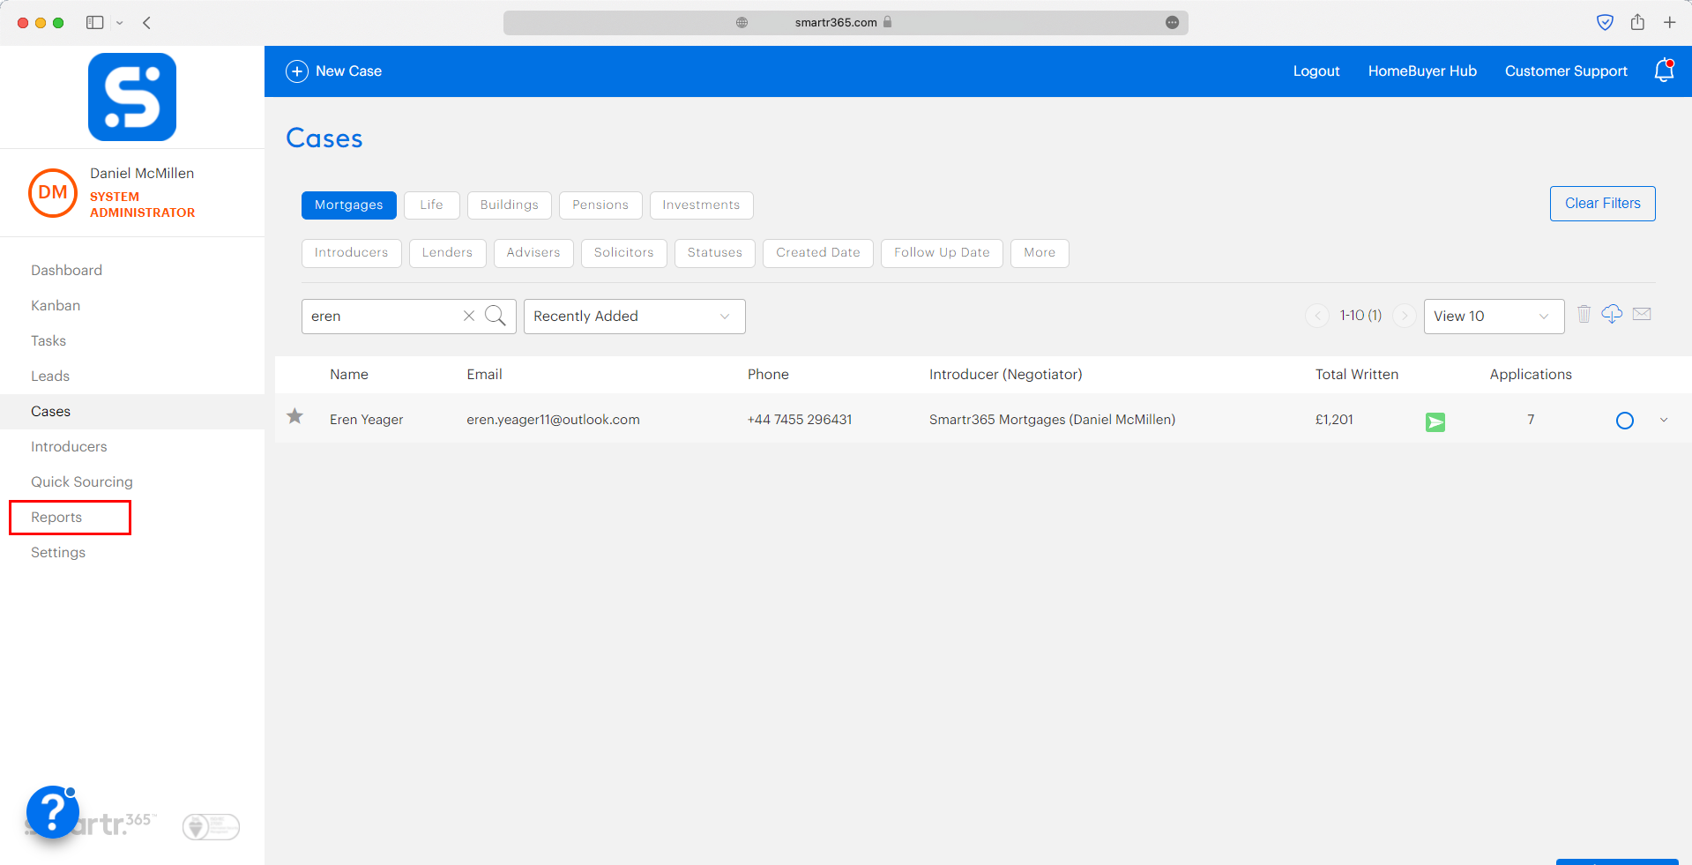Open the Introducers filter
The height and width of the screenshot is (865, 1692).
click(x=351, y=253)
